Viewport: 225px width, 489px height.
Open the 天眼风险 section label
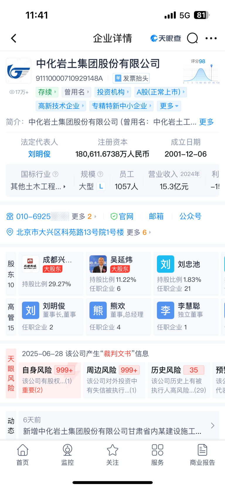click(11, 373)
